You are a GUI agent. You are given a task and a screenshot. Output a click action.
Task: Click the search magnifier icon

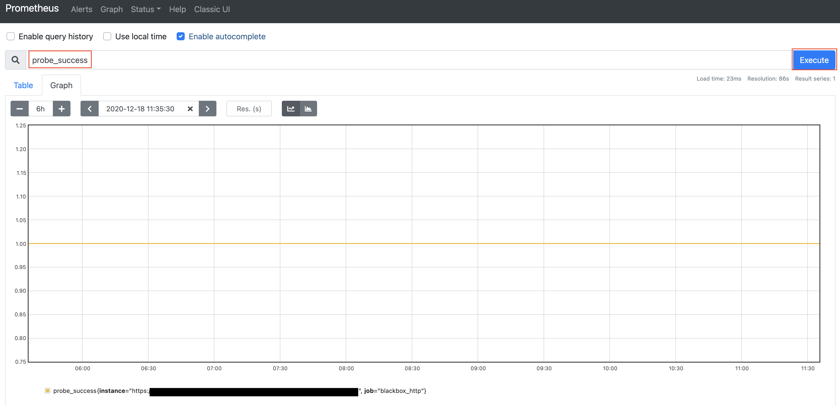(x=15, y=60)
